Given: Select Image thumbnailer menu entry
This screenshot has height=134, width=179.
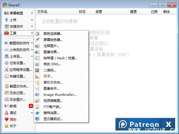Looking at the screenshot, I should point(61,95).
